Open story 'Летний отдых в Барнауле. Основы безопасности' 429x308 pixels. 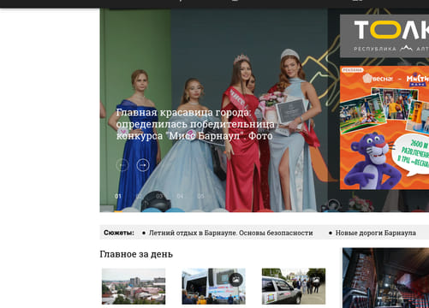tap(230, 233)
